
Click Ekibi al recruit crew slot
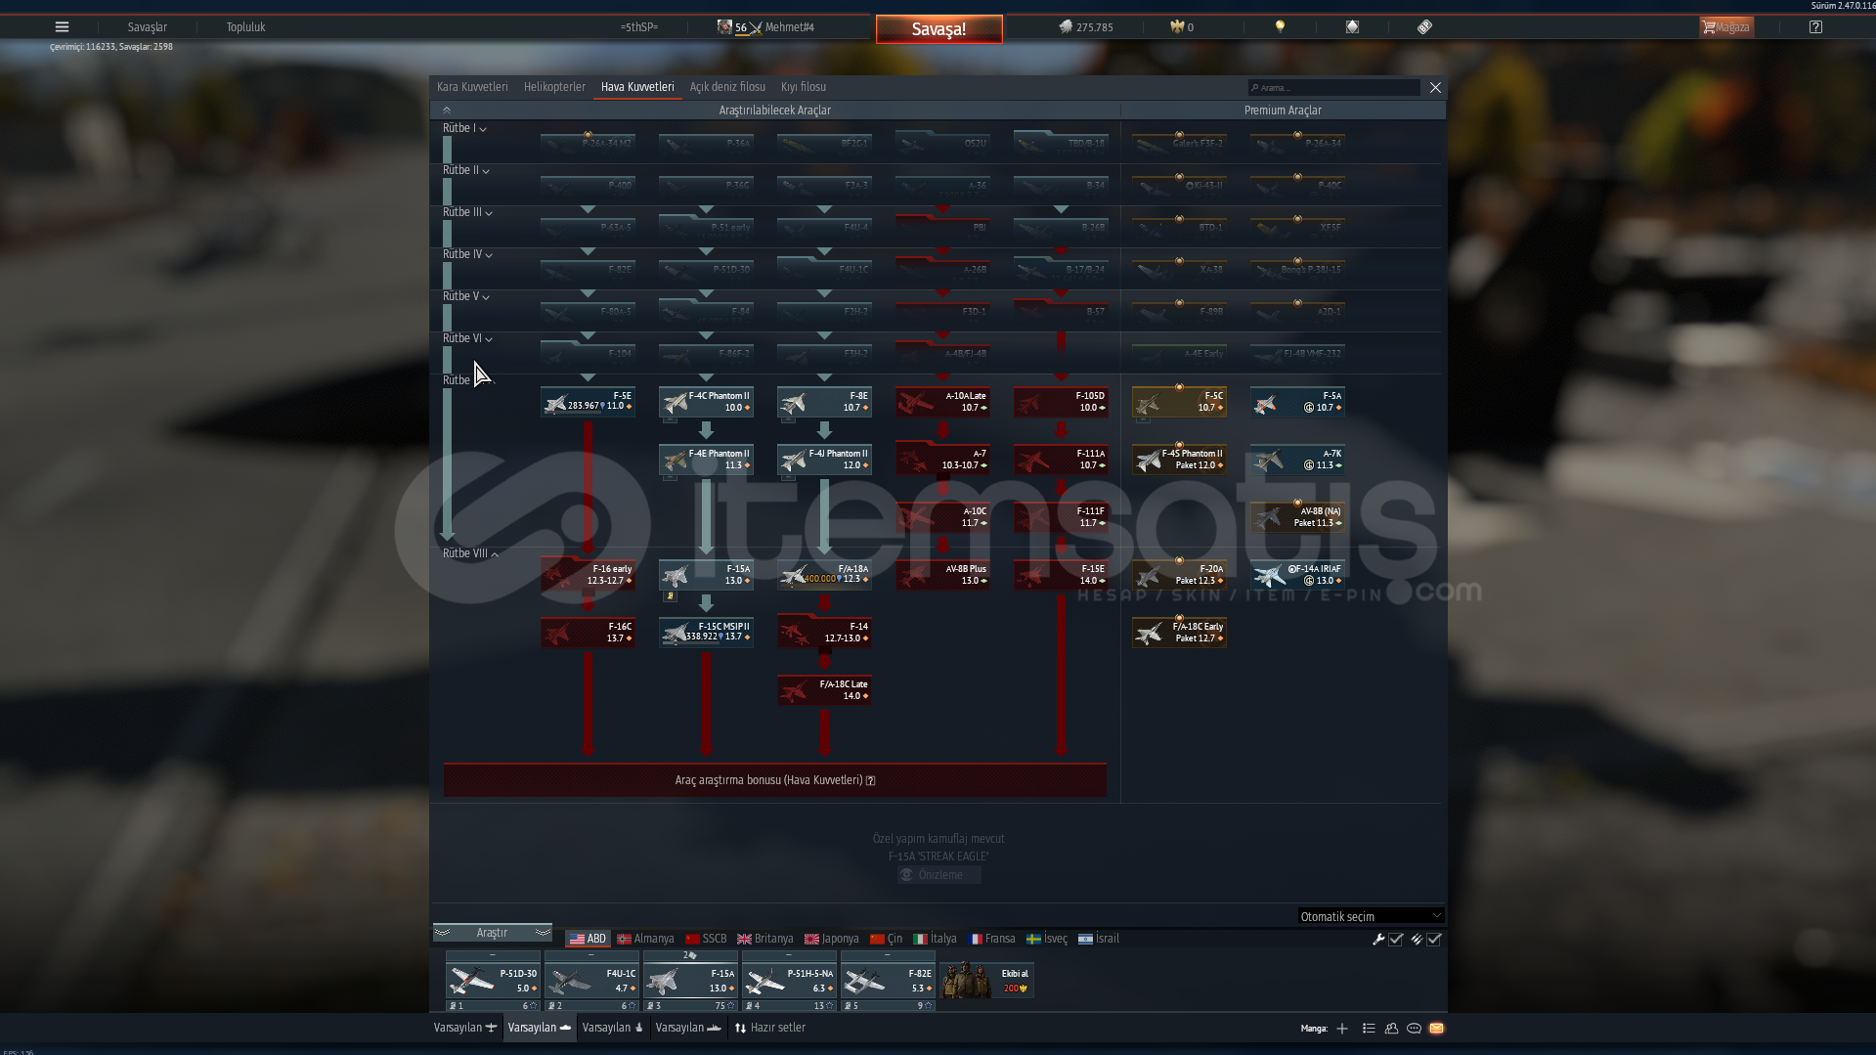point(986,981)
